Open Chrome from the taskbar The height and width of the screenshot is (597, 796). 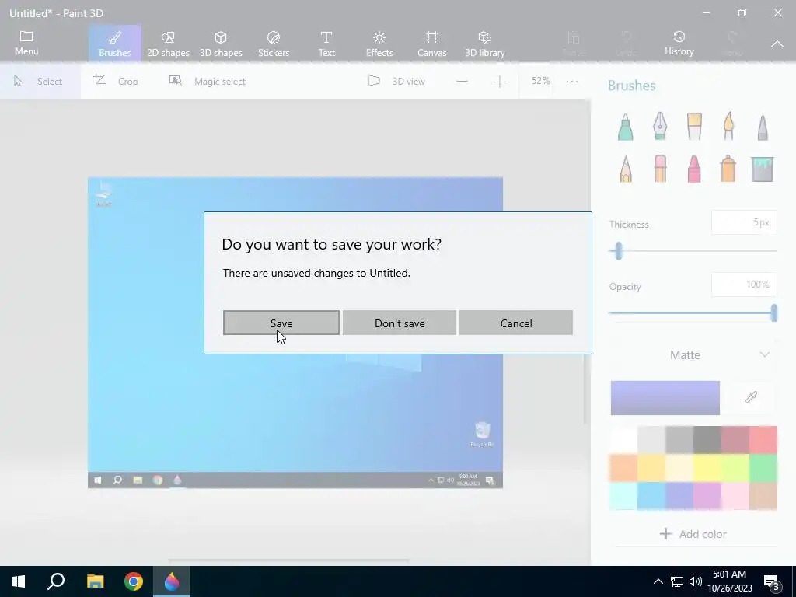pyautogui.click(x=134, y=581)
